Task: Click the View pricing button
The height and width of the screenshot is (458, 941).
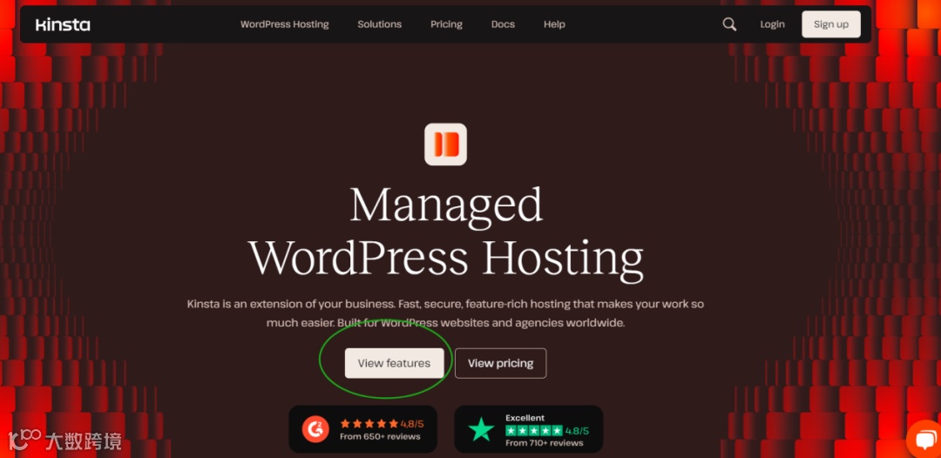Action: tap(500, 363)
